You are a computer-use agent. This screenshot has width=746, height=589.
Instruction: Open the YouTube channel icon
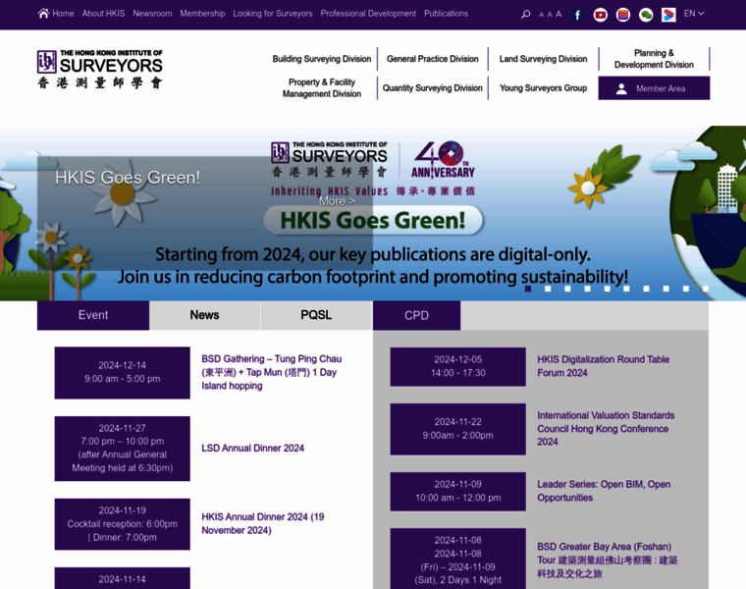click(x=601, y=16)
